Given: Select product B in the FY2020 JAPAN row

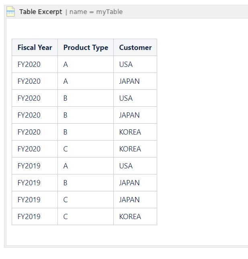Looking at the screenshot, I should (x=66, y=115).
